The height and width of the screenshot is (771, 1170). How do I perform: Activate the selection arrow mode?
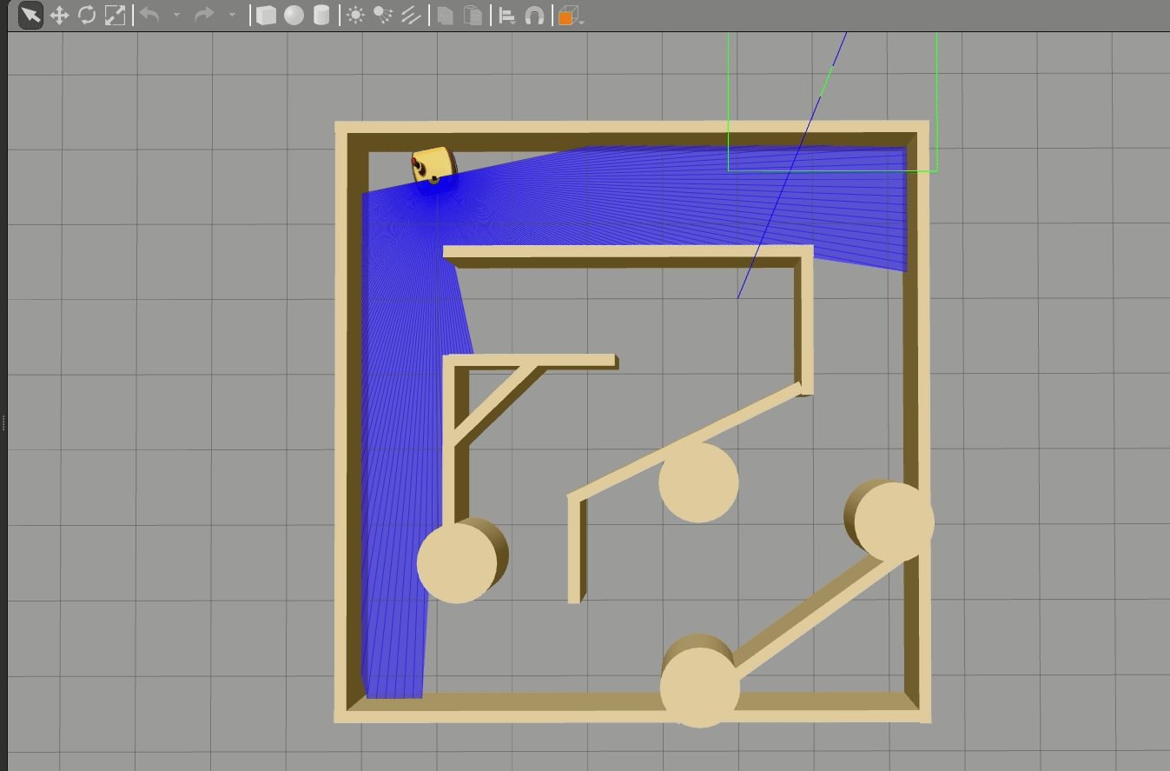31,16
